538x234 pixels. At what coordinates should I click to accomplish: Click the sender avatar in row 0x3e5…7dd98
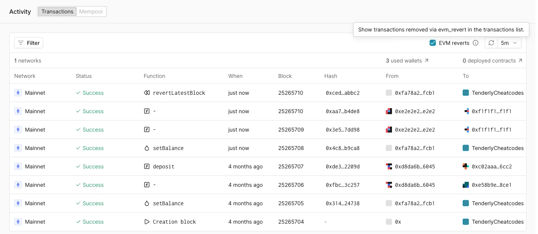click(389, 130)
